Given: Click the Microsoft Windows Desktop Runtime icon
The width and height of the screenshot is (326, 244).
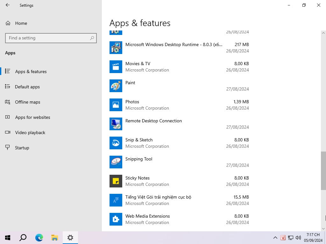Looking at the screenshot, I should pos(116,48).
